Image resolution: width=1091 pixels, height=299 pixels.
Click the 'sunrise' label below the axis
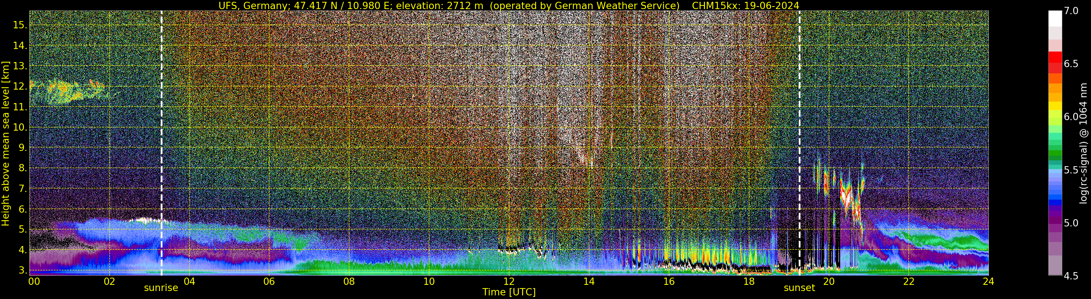161,288
